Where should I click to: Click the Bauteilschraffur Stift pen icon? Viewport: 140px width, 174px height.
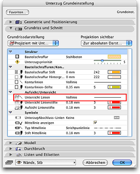19,72
